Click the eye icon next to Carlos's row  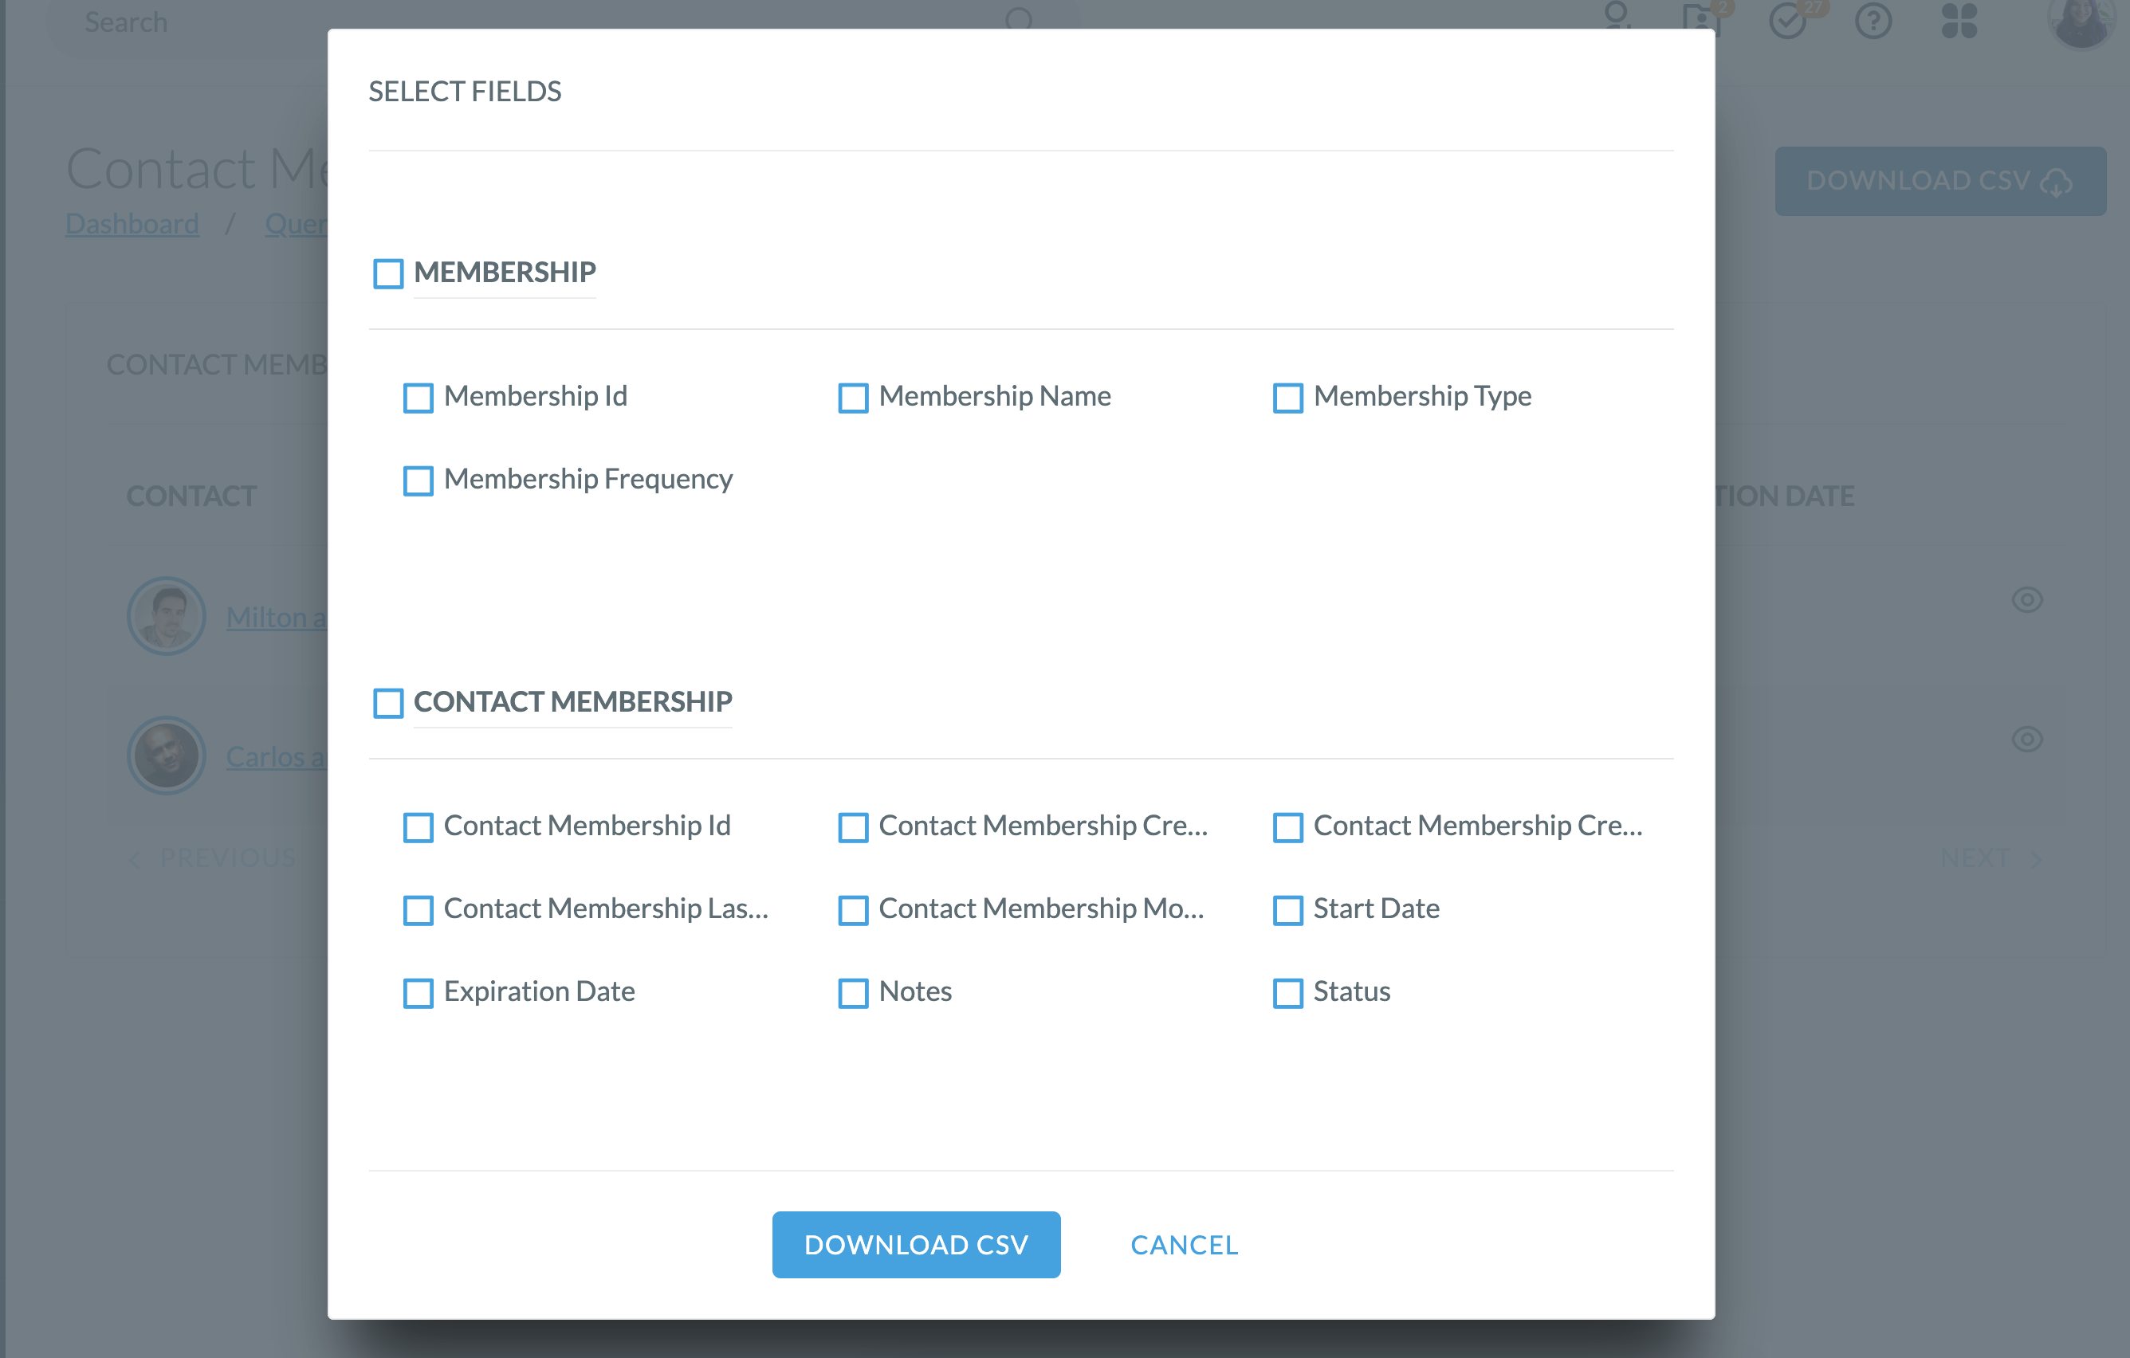point(2026,739)
